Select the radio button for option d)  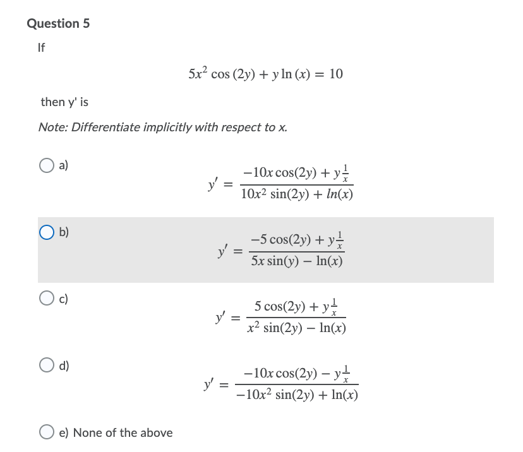coord(47,365)
